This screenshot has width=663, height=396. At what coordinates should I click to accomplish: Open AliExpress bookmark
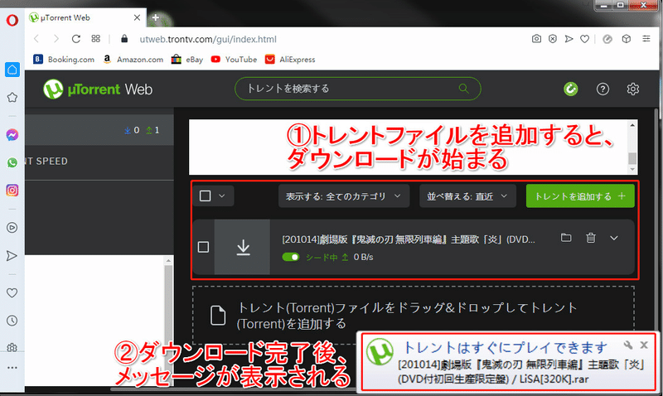290,59
